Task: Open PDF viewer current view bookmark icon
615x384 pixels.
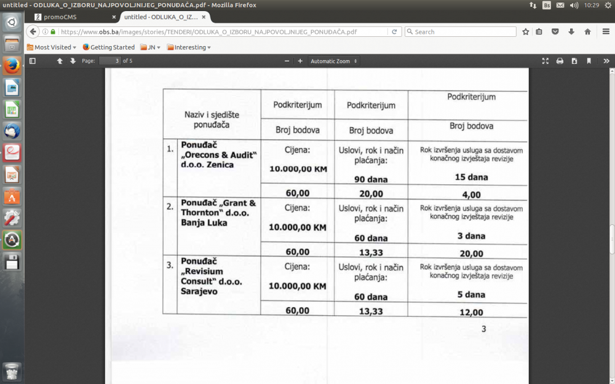Action: (x=589, y=61)
